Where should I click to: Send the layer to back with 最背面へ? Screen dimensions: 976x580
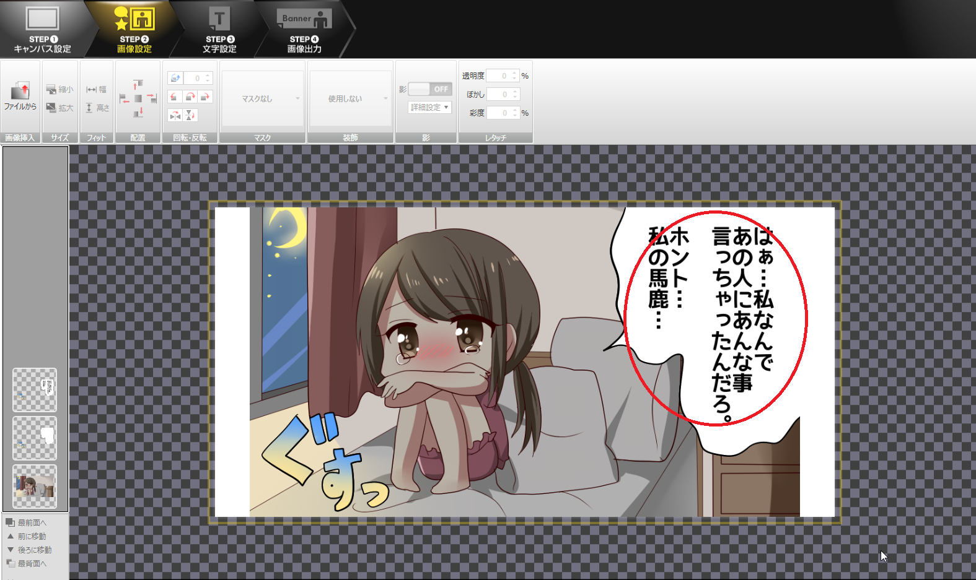[27, 563]
